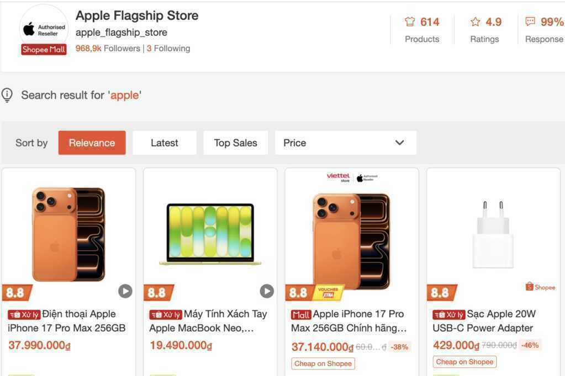Open the 3 Following link

click(x=168, y=49)
